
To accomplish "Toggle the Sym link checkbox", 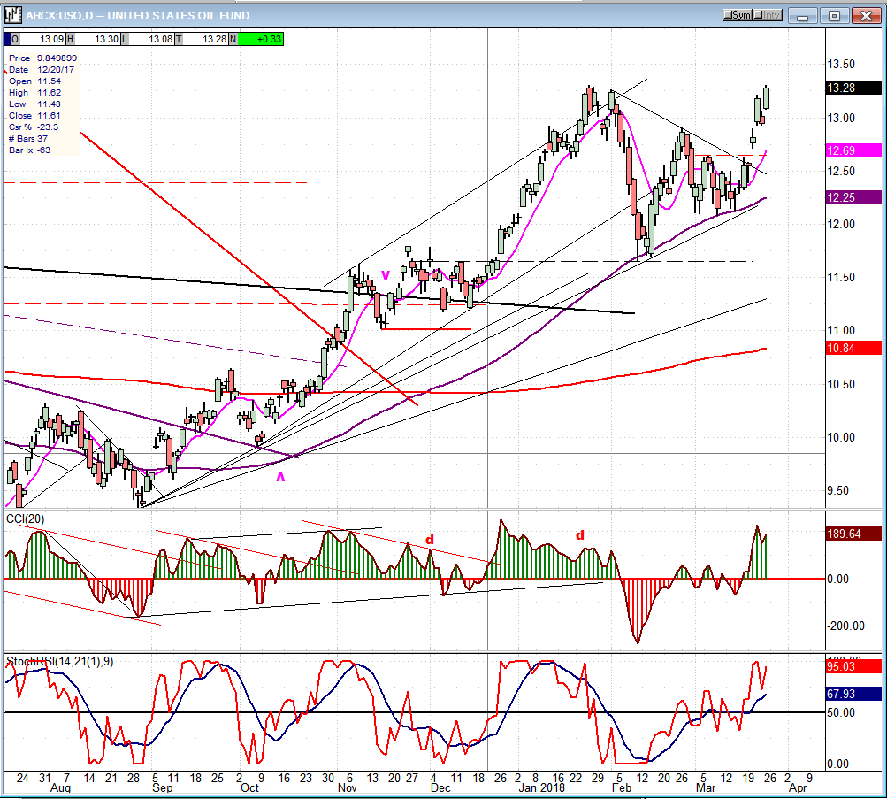I will coord(729,15).
